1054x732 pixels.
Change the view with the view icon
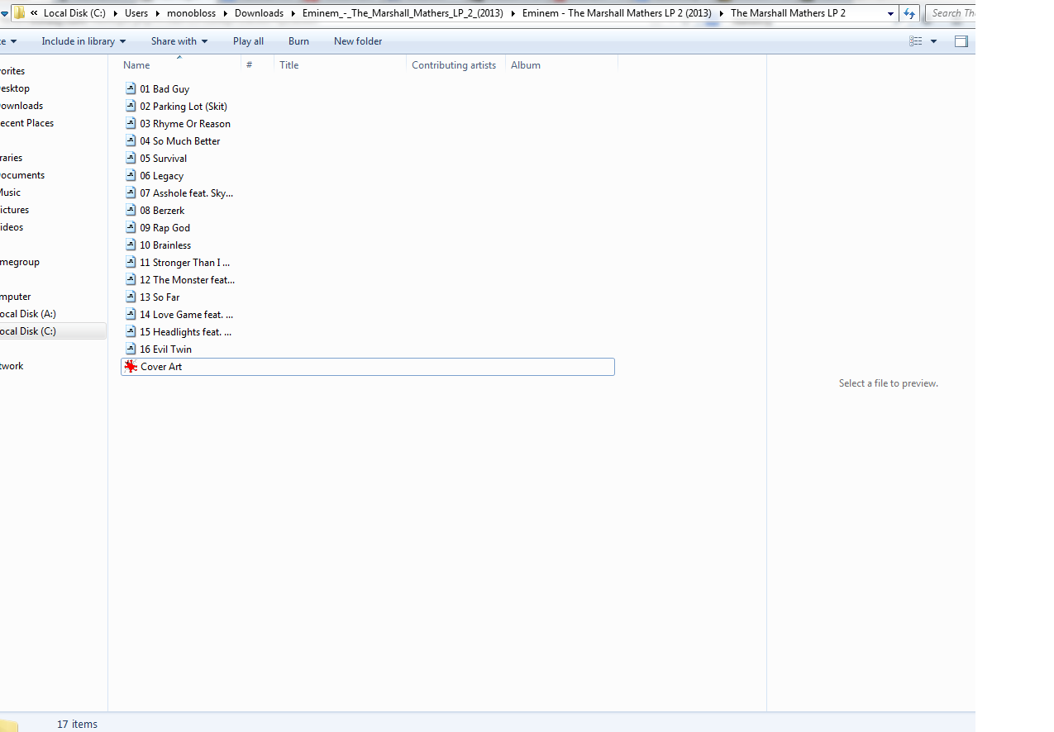(916, 41)
